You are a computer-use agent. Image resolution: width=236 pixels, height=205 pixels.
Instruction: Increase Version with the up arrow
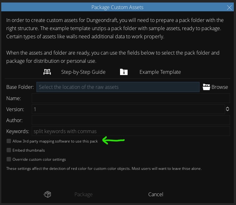[227, 108]
